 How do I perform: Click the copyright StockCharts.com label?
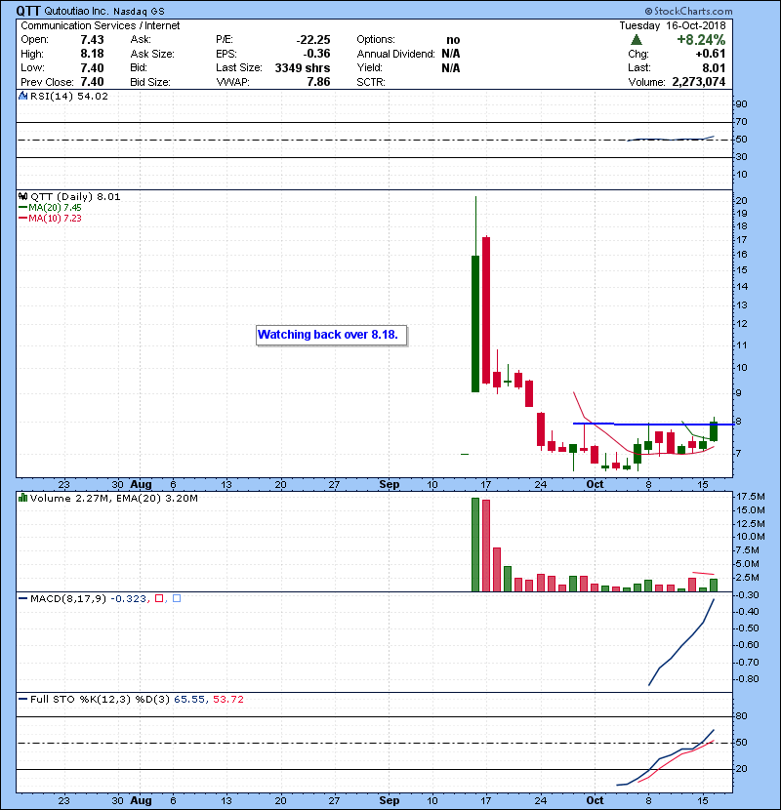coord(688,11)
